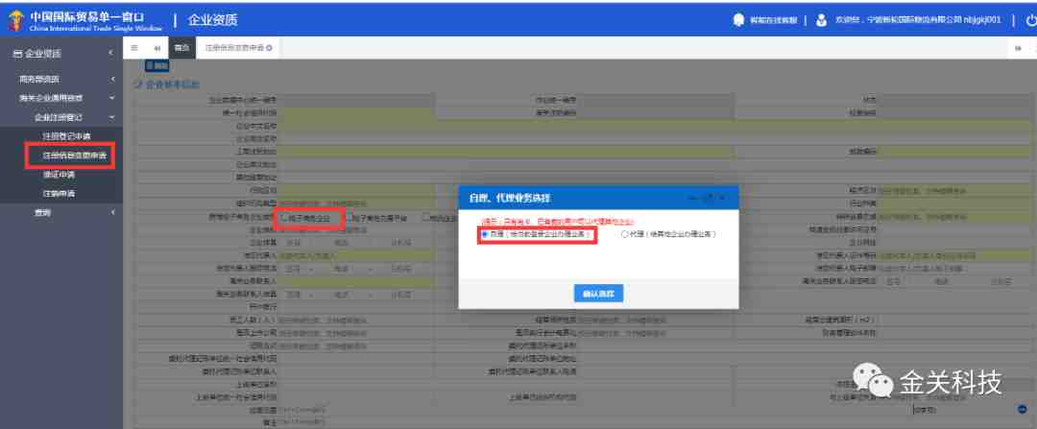Select the 自理 self-handling radio option
The width and height of the screenshot is (1037, 429).
485,233
